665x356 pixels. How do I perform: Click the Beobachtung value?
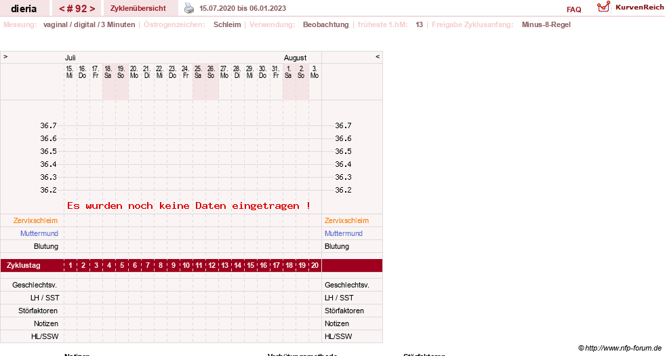pos(325,24)
